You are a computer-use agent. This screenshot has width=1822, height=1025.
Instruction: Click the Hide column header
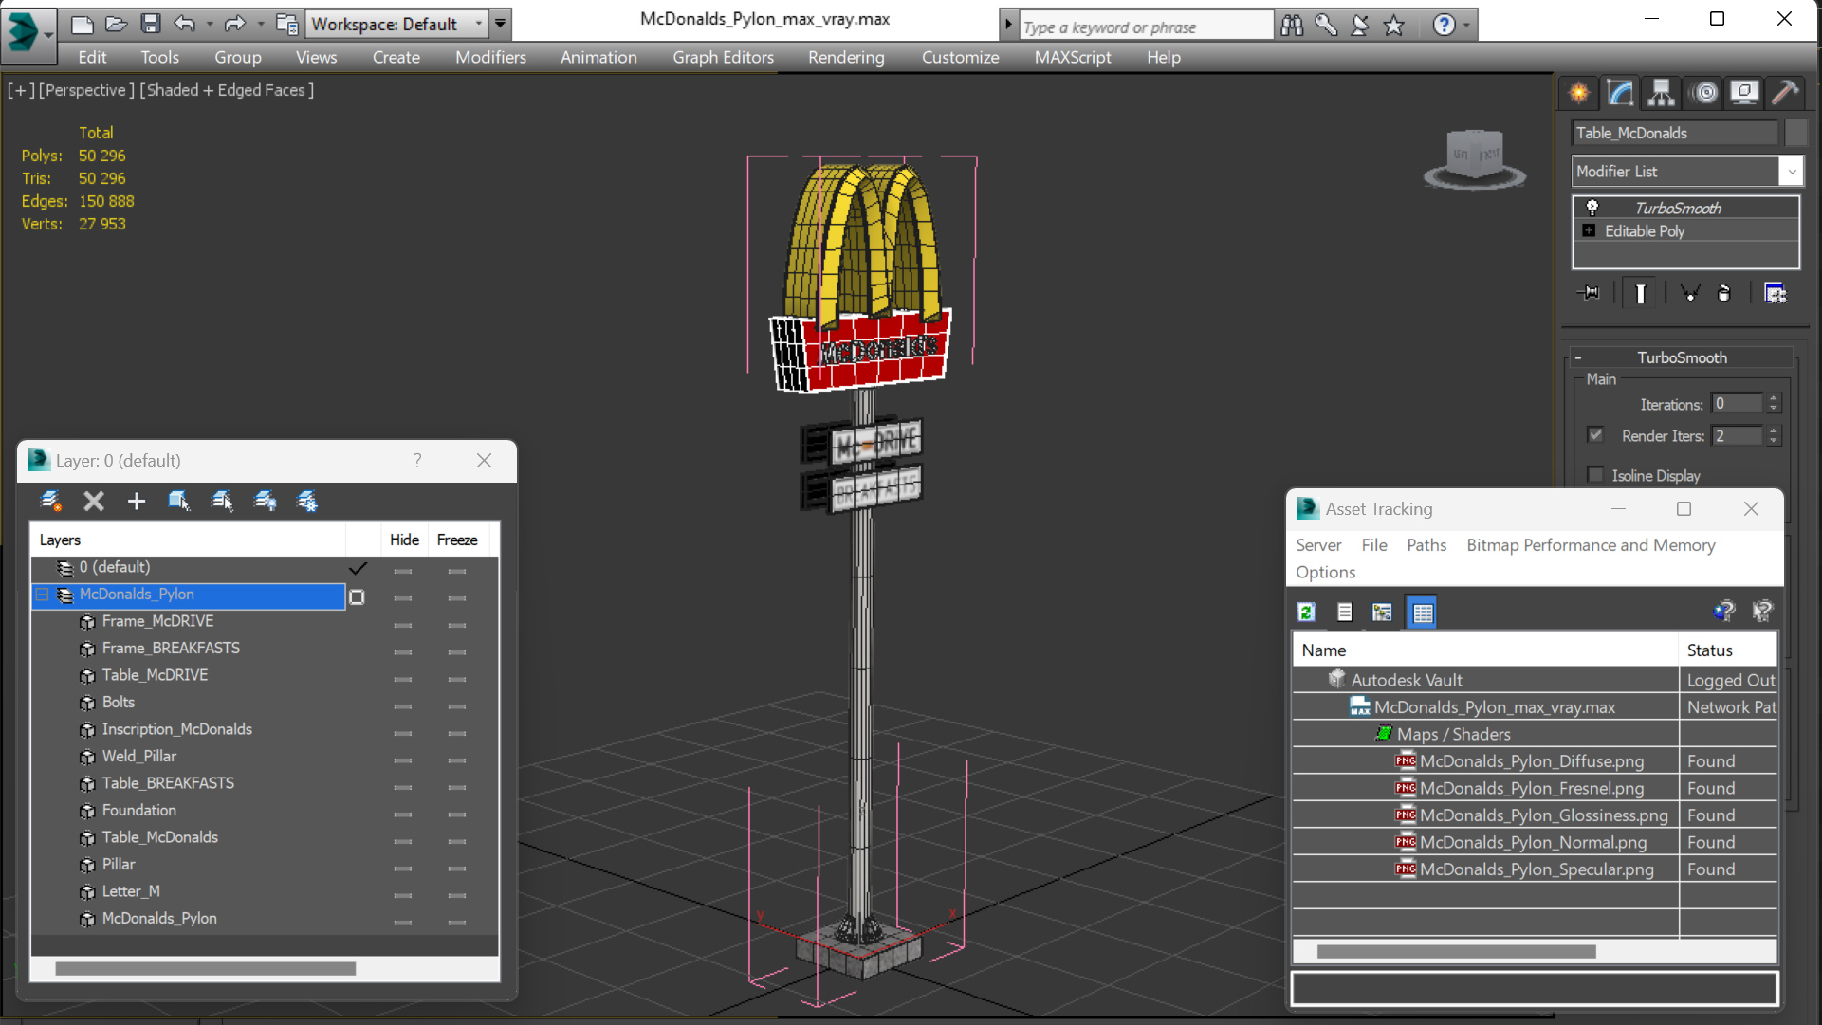click(404, 540)
